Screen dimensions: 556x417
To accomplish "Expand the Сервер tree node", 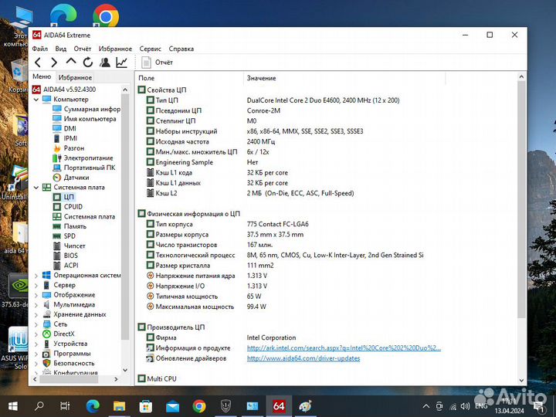I will (36, 285).
